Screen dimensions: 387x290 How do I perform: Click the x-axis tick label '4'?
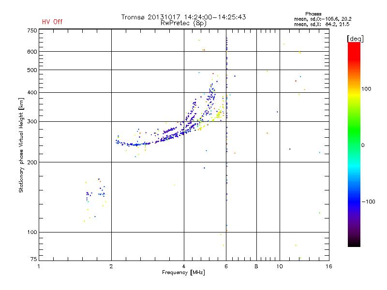[x=184, y=266]
